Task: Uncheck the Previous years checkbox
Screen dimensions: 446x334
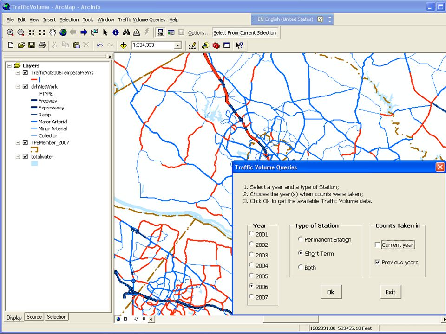Action: 377,263
